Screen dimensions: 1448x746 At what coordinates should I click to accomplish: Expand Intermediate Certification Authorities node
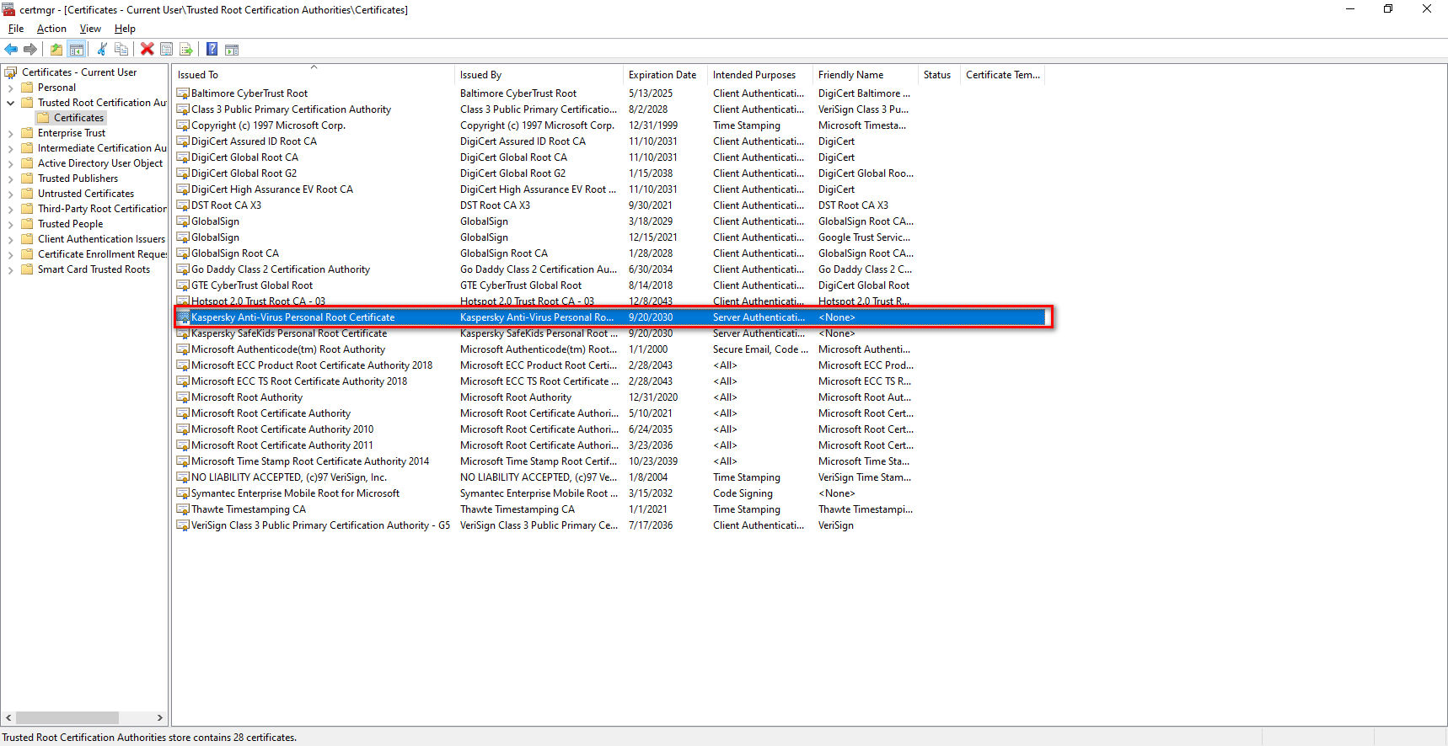pos(10,148)
